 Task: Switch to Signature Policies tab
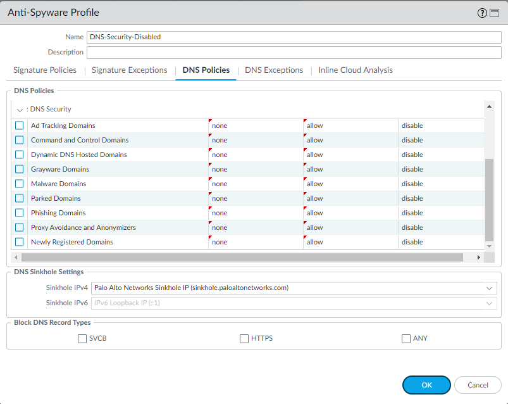(45, 70)
